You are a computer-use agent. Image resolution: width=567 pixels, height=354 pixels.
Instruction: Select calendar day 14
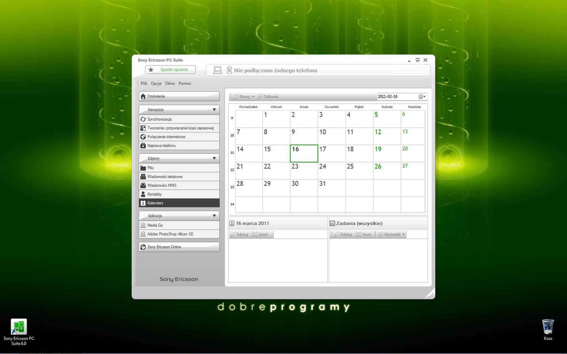click(x=249, y=153)
